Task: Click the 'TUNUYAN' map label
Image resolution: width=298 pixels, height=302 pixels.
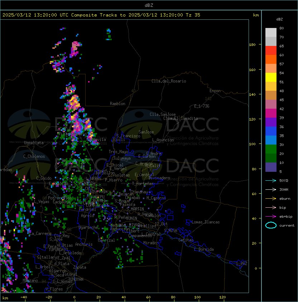Action: (x=76, y=279)
